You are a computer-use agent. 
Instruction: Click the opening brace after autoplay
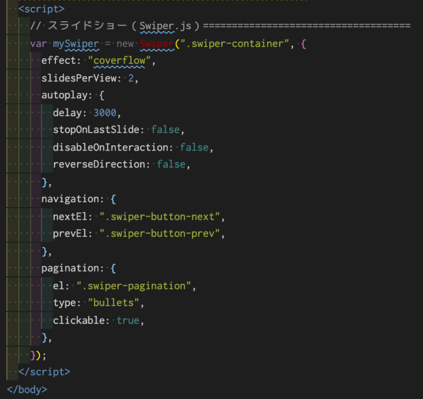(x=102, y=96)
